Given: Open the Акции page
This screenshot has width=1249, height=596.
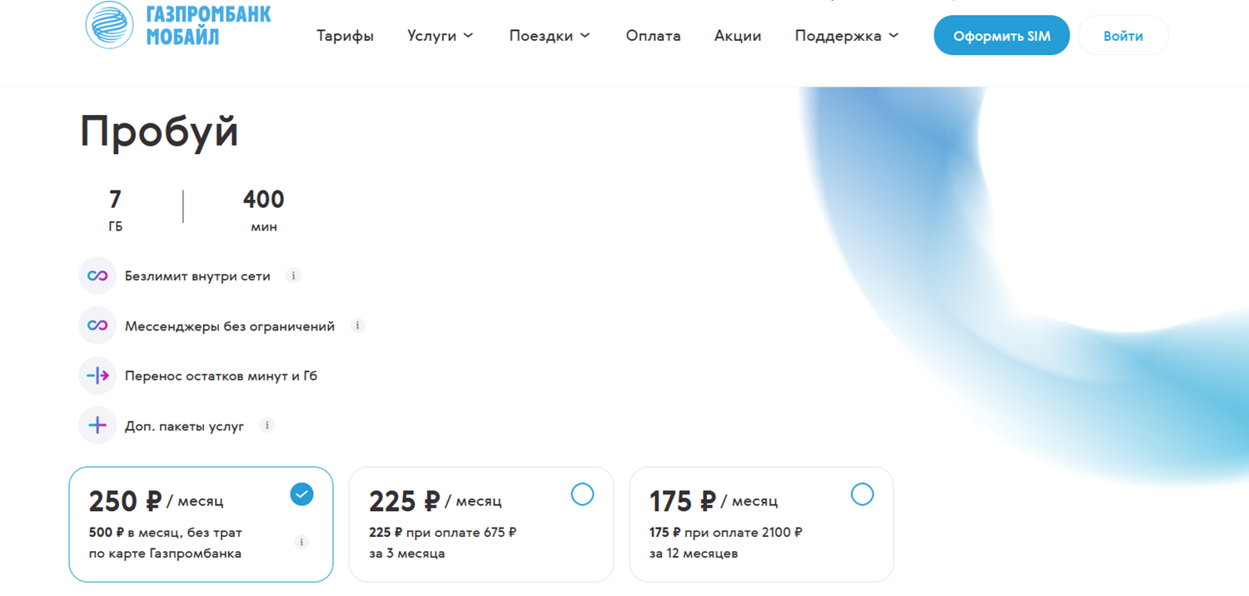Looking at the screenshot, I should (x=738, y=36).
